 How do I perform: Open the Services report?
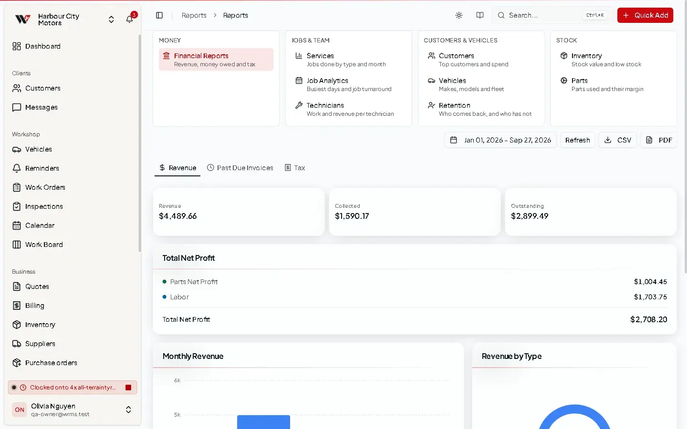click(x=349, y=60)
